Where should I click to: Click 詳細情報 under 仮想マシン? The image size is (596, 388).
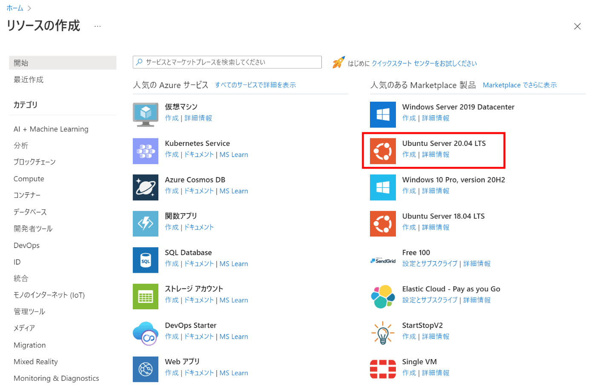pyautogui.click(x=198, y=118)
